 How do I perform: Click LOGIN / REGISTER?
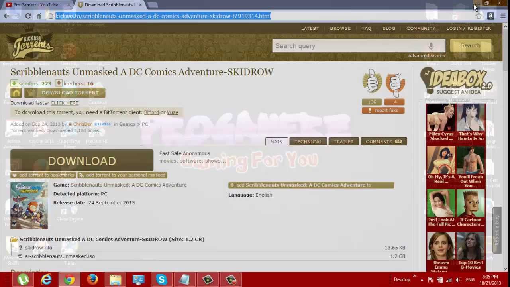(469, 28)
